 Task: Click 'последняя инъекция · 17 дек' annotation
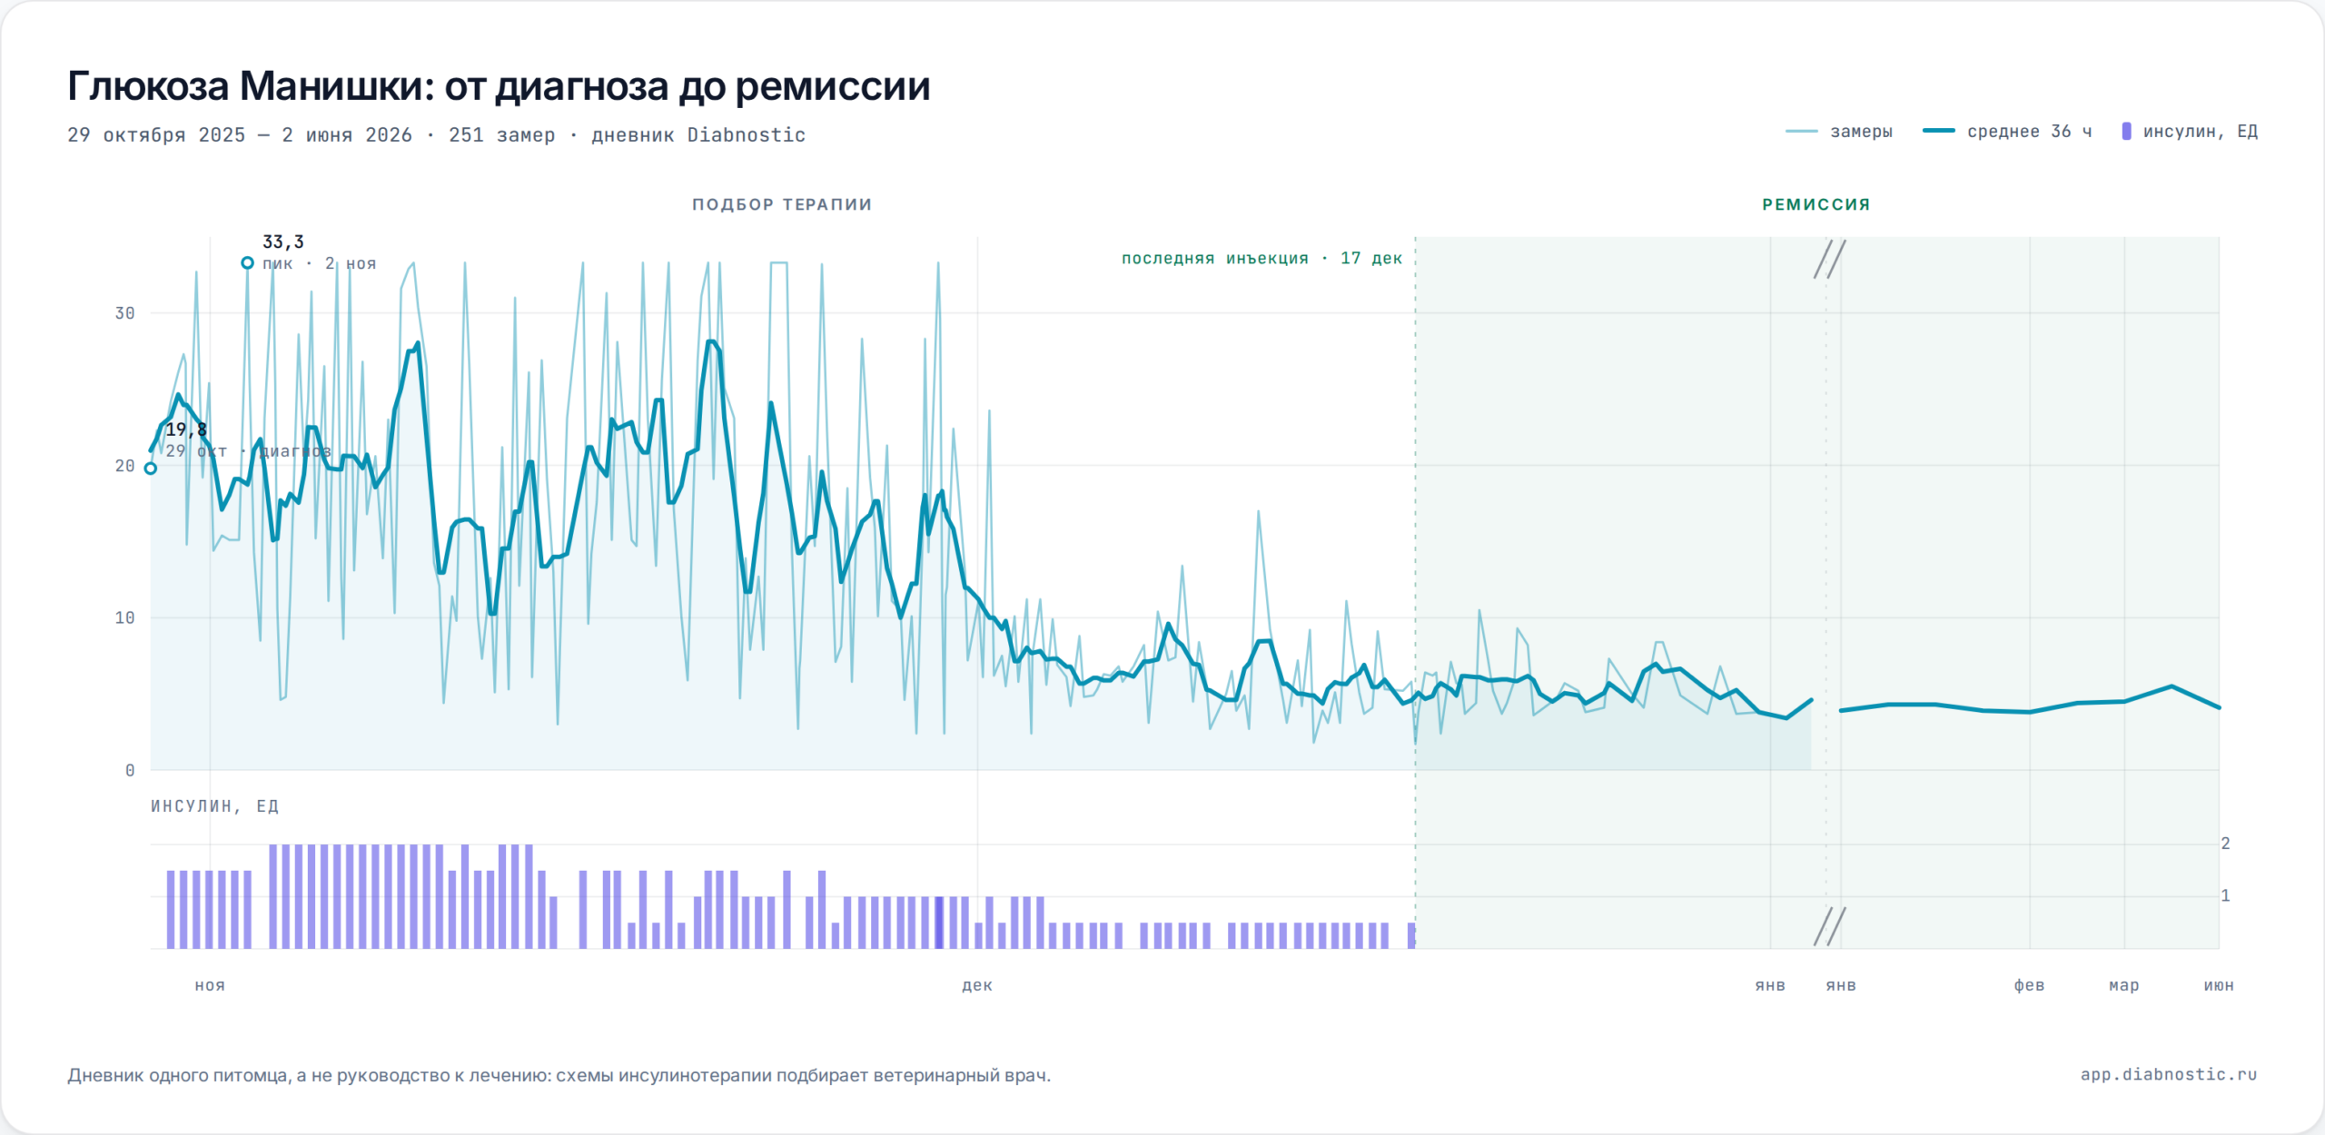tap(1261, 258)
